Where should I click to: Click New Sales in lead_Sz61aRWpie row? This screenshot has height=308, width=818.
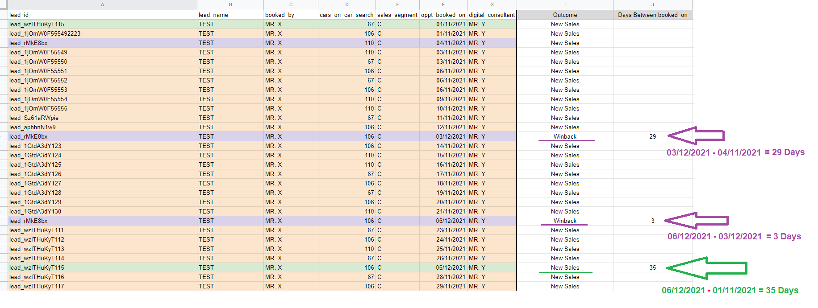pos(565,118)
